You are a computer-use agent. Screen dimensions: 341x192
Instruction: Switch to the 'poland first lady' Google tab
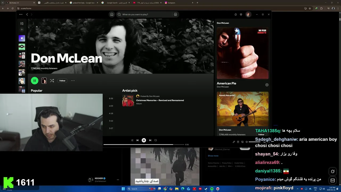point(84,3)
